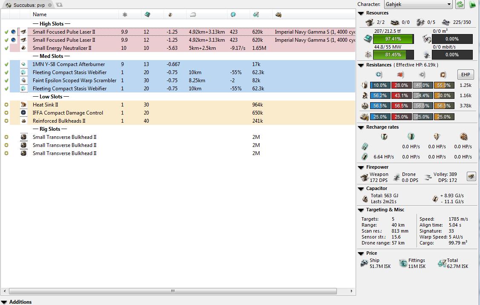Image resolution: width=480 pixels, height=305 pixels.
Task: Click the scrollbar right arrow
Action: point(351,291)
